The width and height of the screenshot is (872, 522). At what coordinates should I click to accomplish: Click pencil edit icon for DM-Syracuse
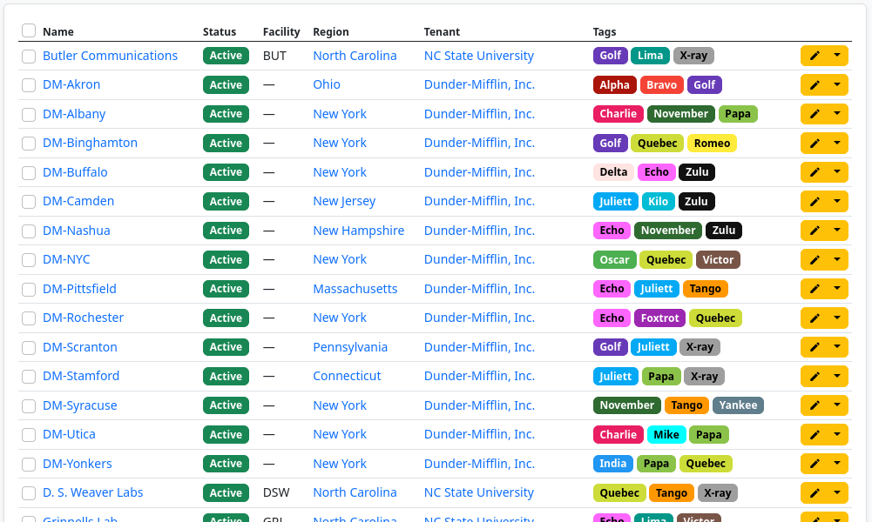[815, 405]
